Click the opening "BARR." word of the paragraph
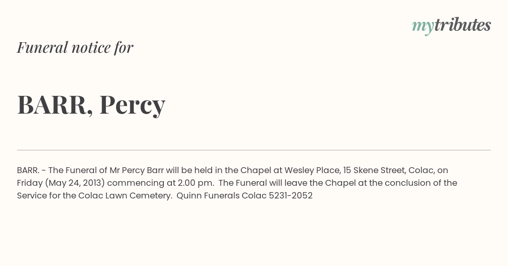Image resolution: width=508 pixels, height=266 pixels. [28, 170]
